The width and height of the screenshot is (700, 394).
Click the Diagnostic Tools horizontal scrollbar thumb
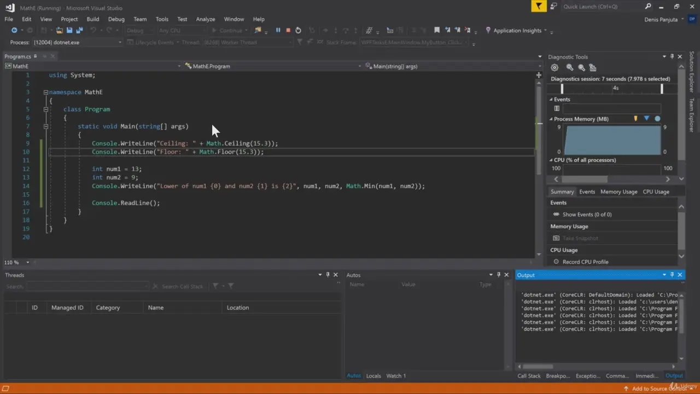[x=584, y=179]
